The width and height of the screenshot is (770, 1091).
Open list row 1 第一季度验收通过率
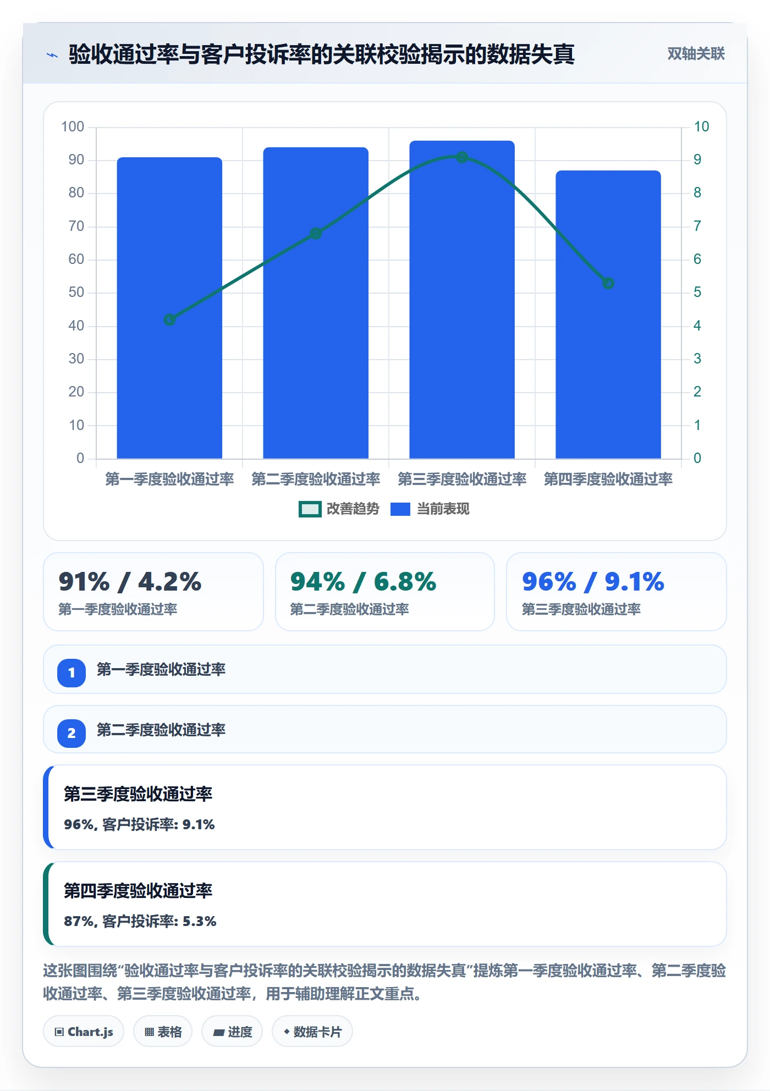click(385, 669)
